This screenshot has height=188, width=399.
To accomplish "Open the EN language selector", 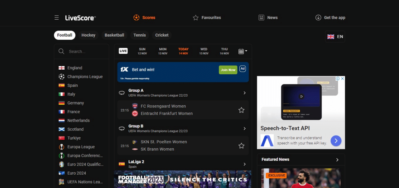I will [335, 36].
